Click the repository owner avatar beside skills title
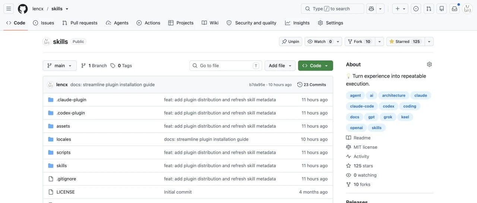Image resolution: width=477 pixels, height=203 pixels. pyautogui.click(x=47, y=41)
